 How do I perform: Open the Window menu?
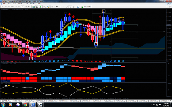point(33,4)
